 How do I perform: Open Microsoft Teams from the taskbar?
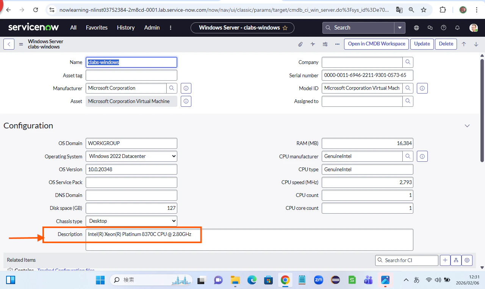[369, 280]
